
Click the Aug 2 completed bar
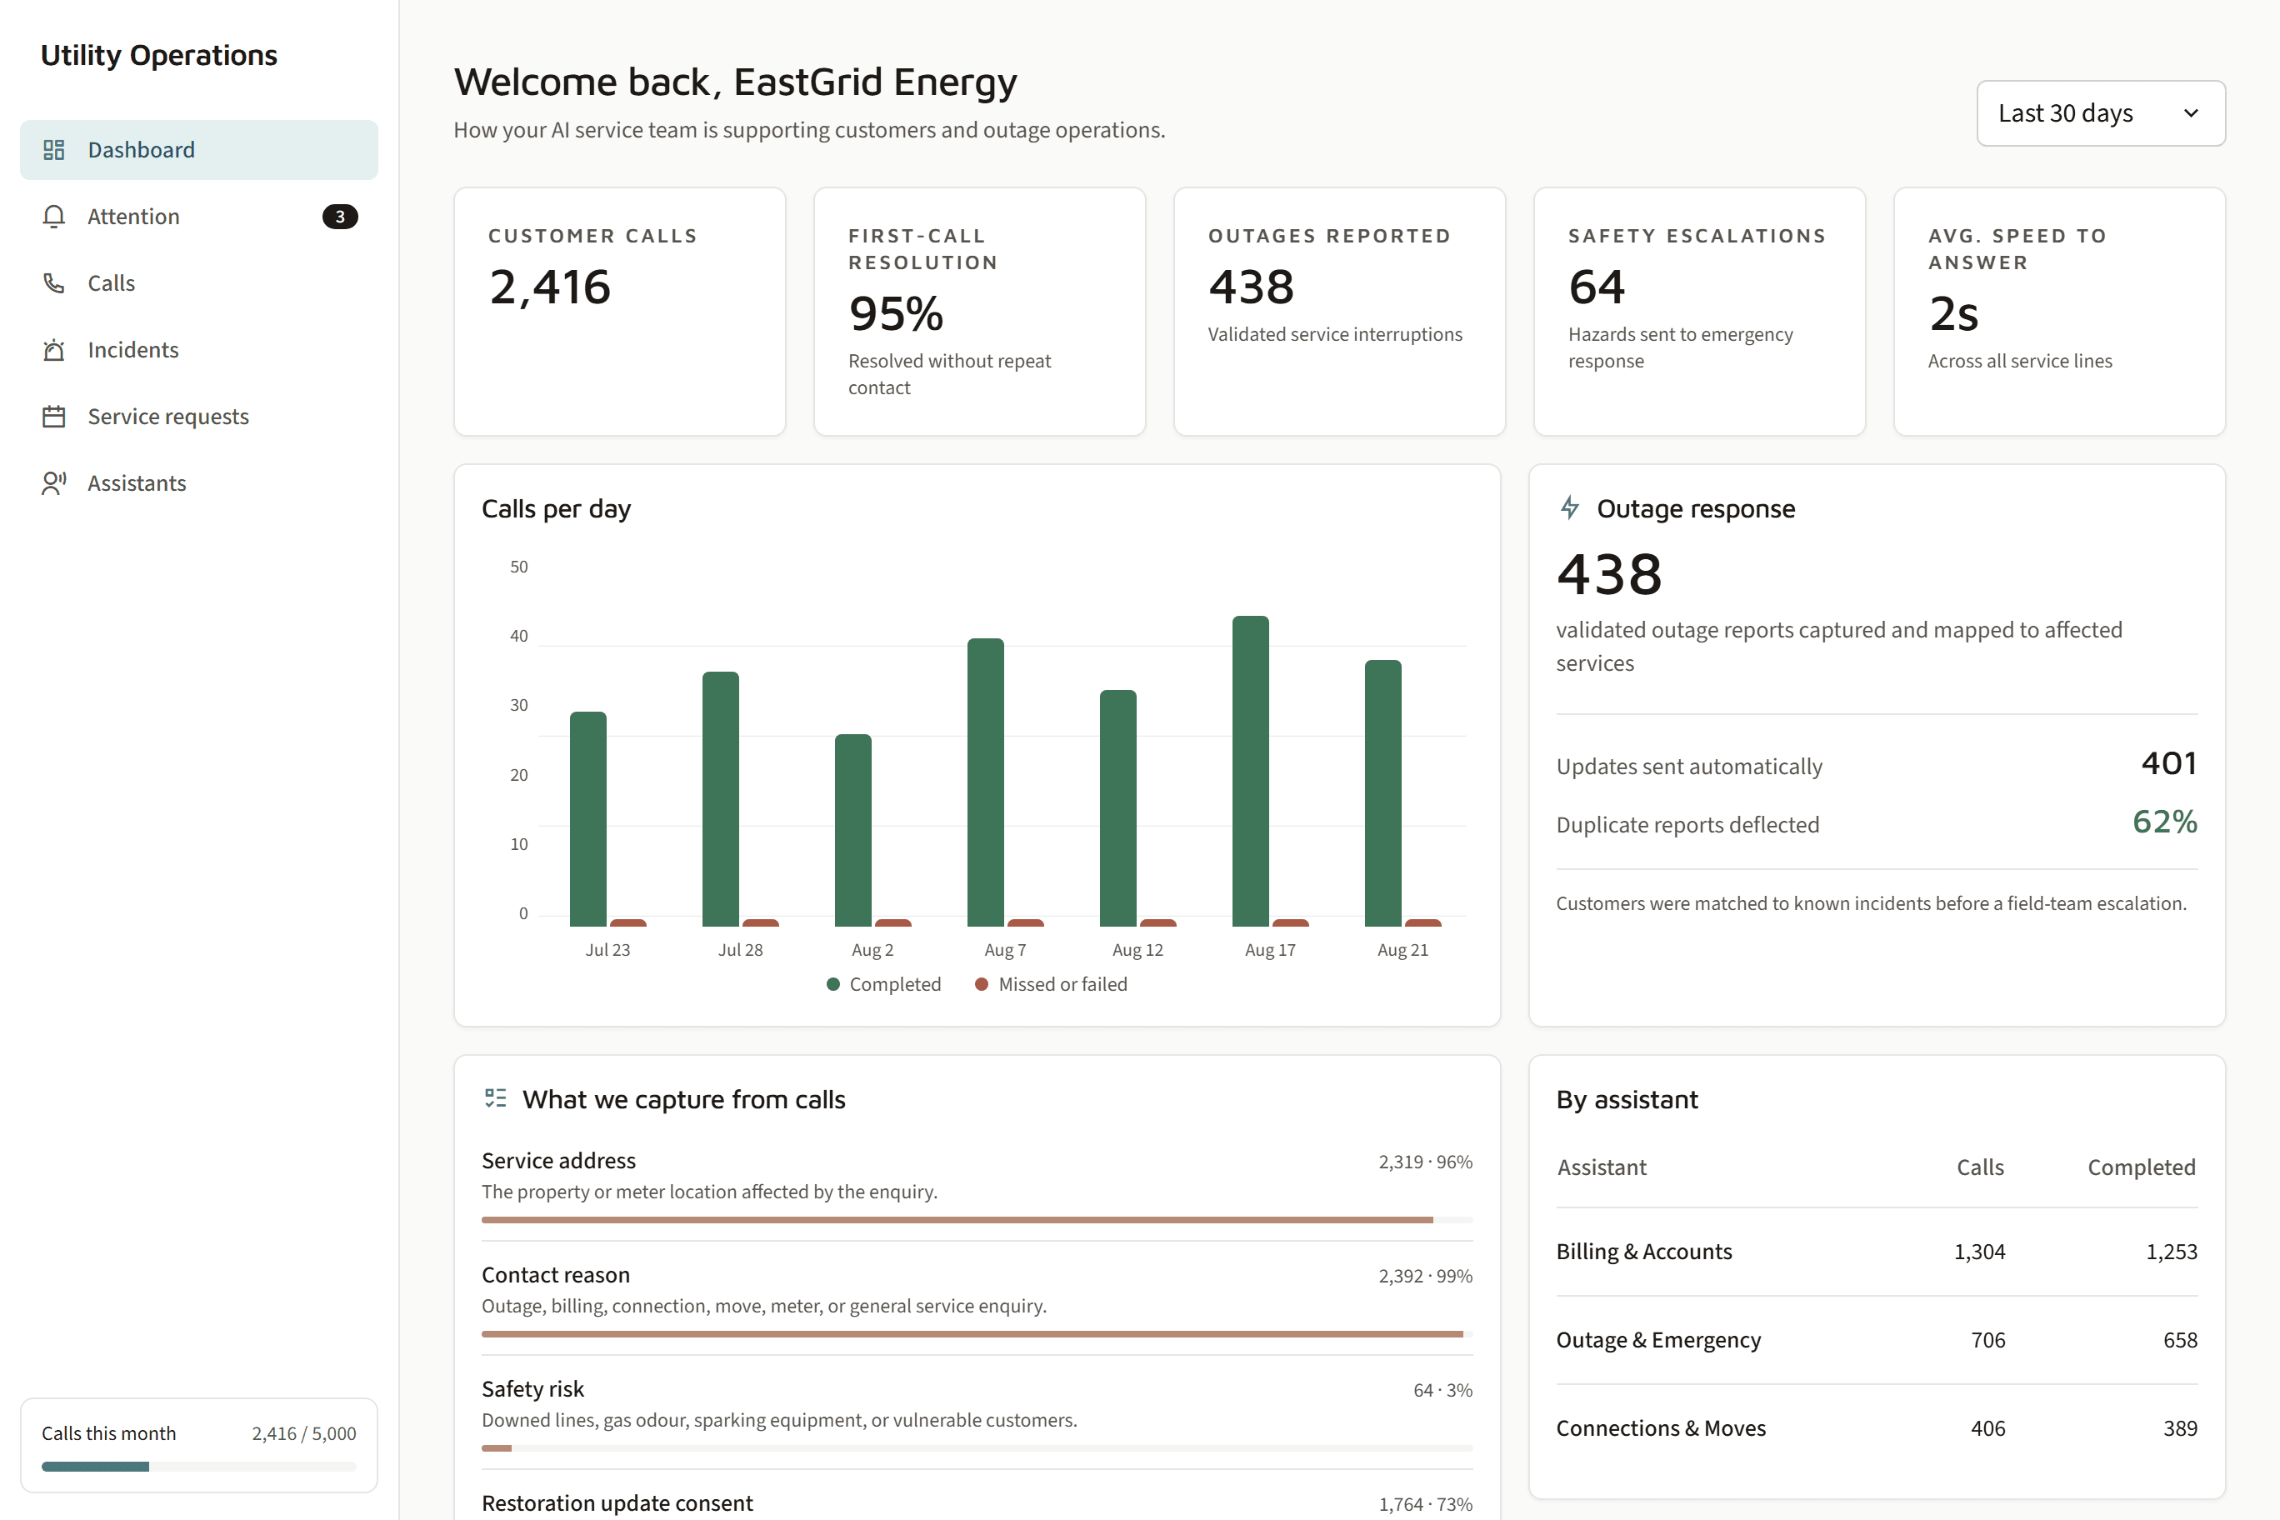(853, 830)
